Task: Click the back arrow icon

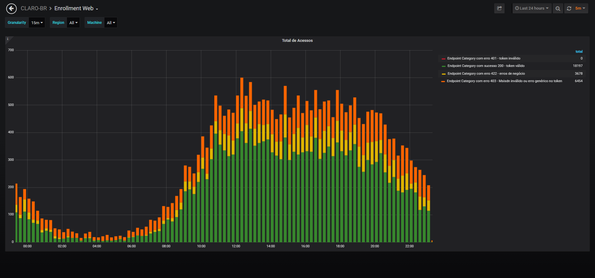Action: (x=11, y=9)
